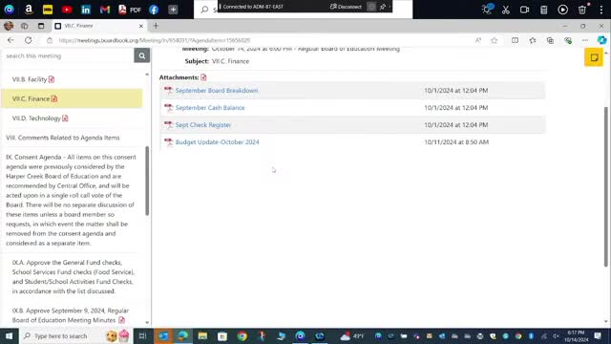Open the PDF shortcut icon

tap(130, 10)
